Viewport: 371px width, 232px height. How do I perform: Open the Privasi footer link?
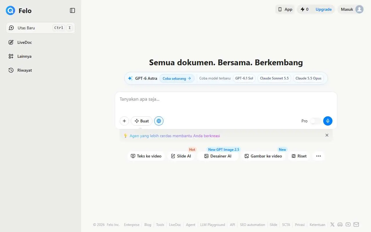300,225
